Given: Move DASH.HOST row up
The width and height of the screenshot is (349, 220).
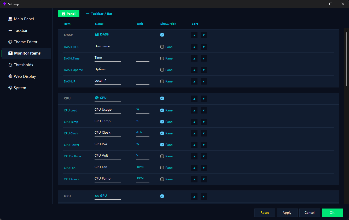Looking at the screenshot, I should [194, 47].
